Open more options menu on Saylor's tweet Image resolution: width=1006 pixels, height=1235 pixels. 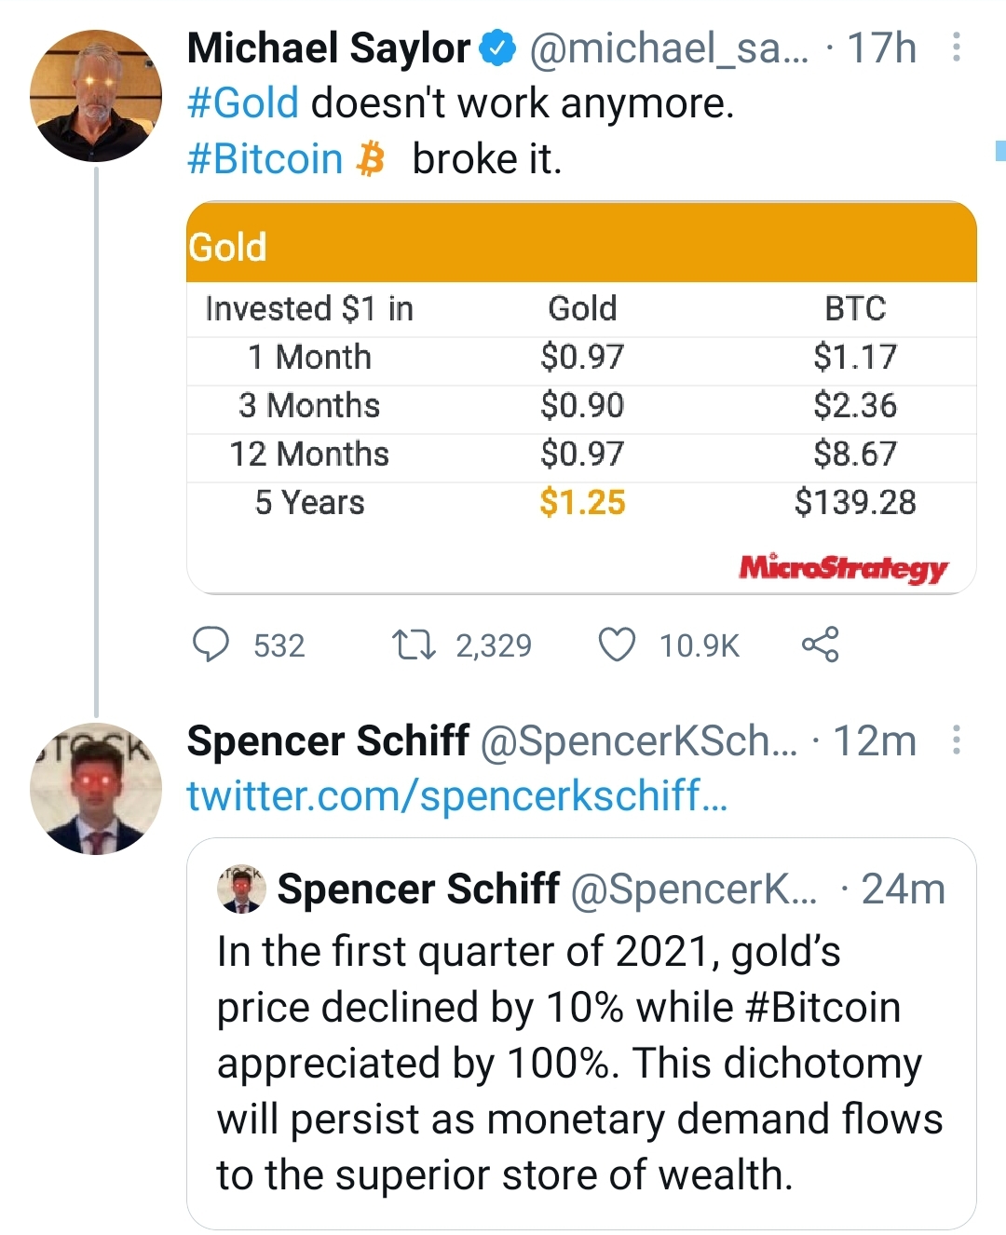coord(956,47)
